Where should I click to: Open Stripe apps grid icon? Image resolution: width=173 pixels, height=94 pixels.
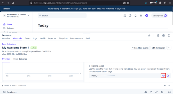point(125,16)
